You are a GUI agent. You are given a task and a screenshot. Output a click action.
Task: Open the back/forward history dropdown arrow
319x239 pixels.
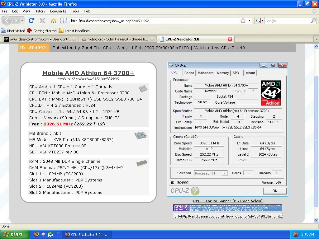point(22,21)
